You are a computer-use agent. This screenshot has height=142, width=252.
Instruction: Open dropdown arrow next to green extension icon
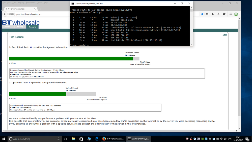(239, 14)
